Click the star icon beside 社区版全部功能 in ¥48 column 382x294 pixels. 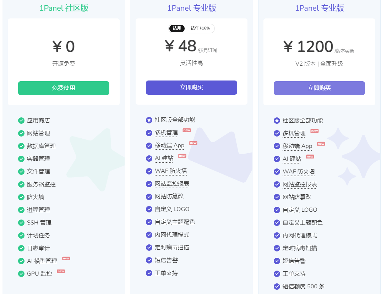point(149,120)
